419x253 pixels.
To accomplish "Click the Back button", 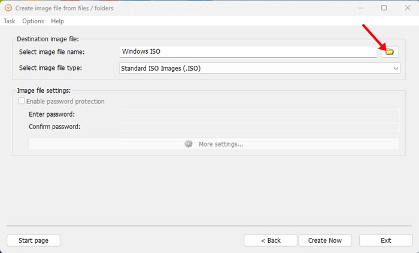I will tap(271, 240).
